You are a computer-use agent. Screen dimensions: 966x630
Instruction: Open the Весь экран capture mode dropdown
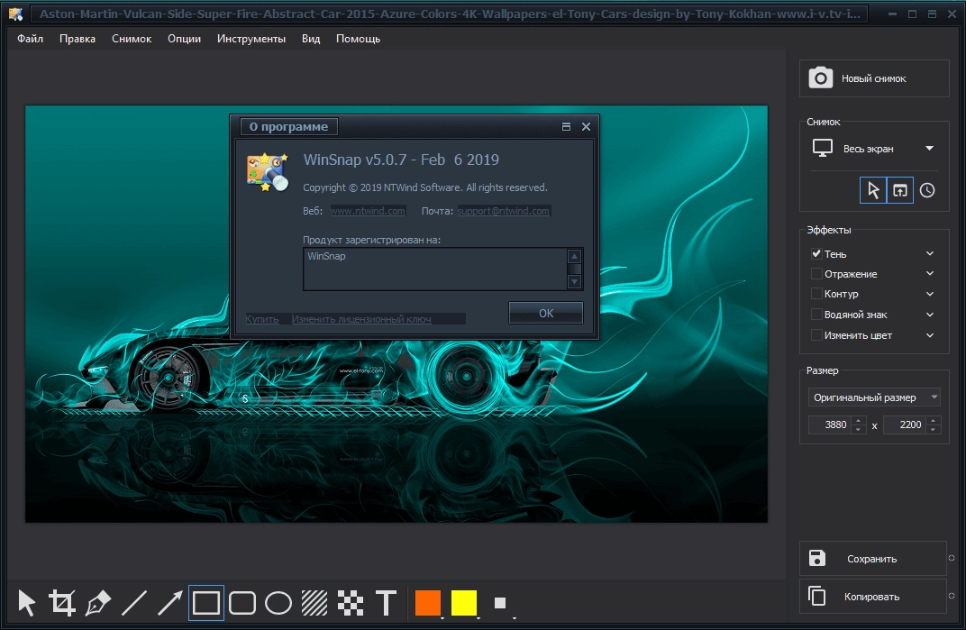(930, 148)
